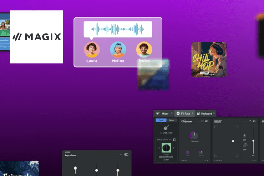264x176 pixels.
Task: Open the Chill Hop soundpool cover
Action: [209, 60]
